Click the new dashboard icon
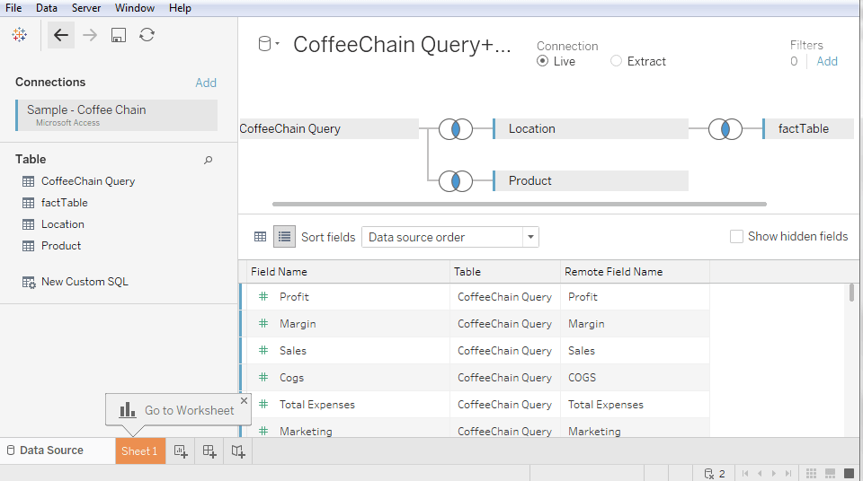Viewport: 863px width, 481px height. (x=209, y=451)
